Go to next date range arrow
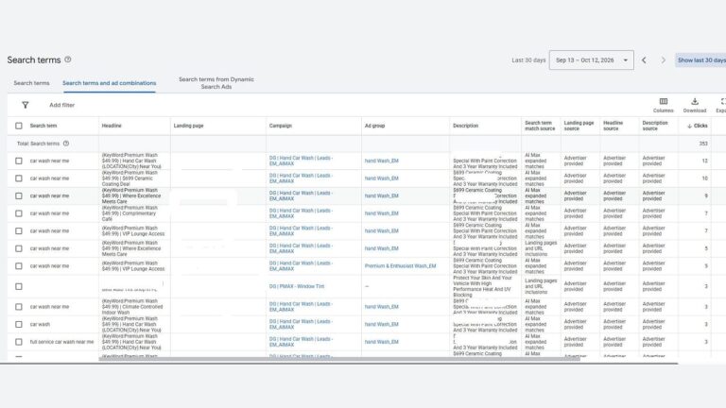The image size is (726, 408). (x=663, y=60)
